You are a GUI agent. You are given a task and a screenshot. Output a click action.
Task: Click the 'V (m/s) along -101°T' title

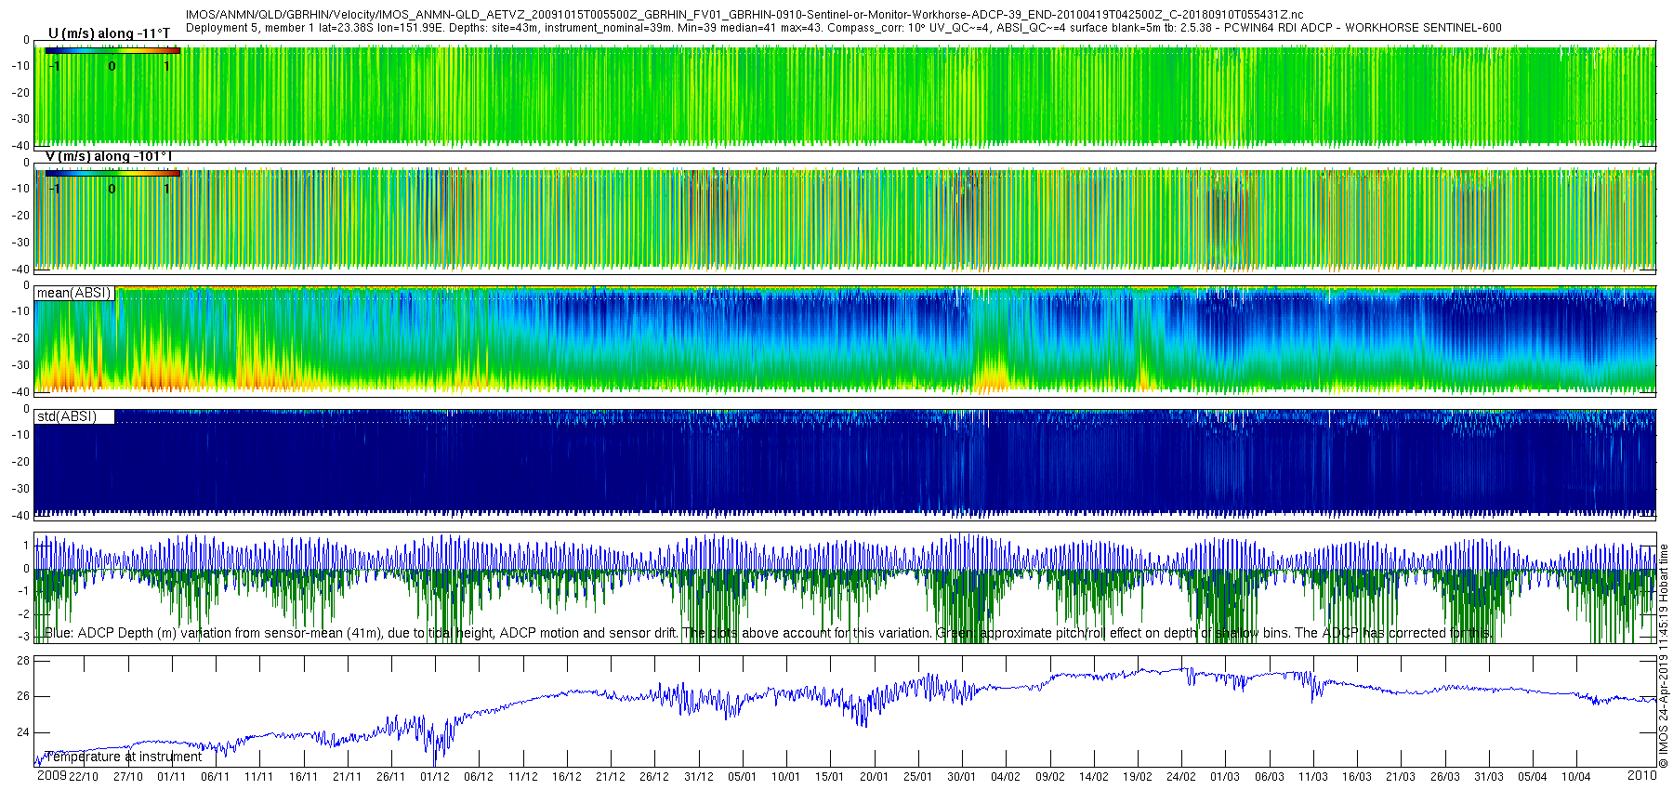tap(109, 156)
